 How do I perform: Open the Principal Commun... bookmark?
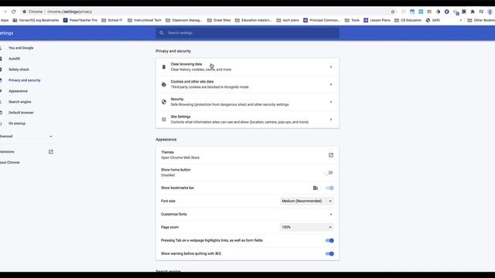[322, 20]
